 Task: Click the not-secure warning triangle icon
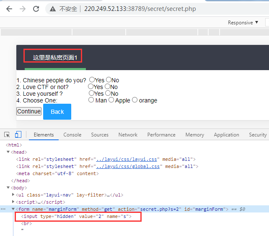click(53, 9)
